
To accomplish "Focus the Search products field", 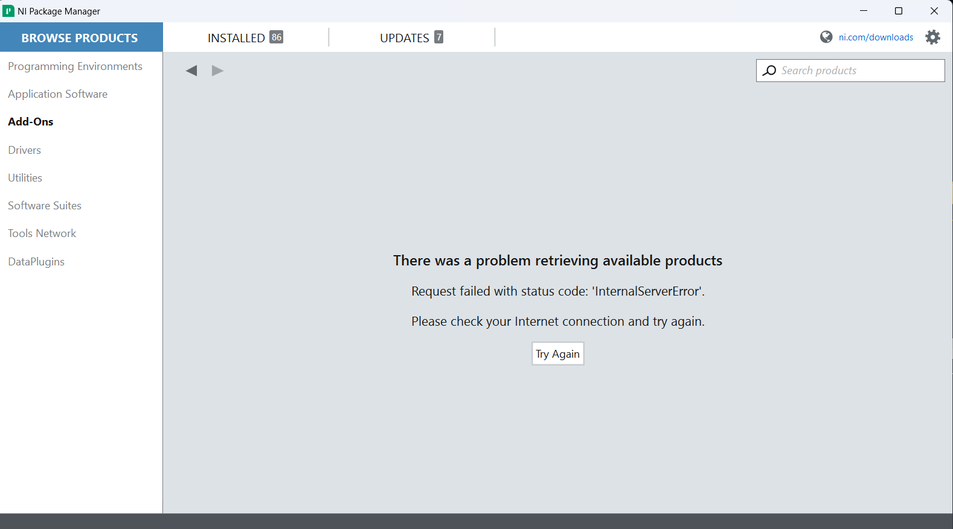I will click(850, 71).
